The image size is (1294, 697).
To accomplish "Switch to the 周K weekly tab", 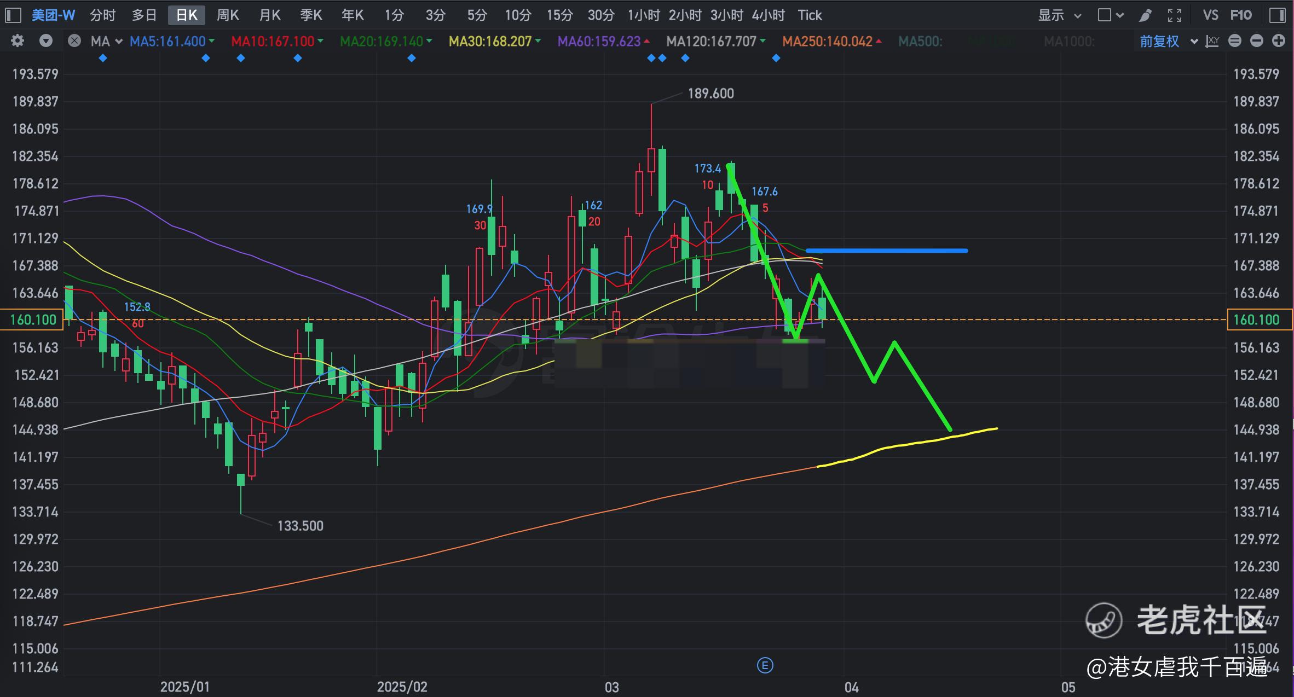I will tap(228, 15).
